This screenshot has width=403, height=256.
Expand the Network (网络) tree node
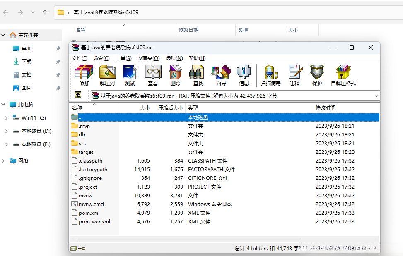click(3, 161)
